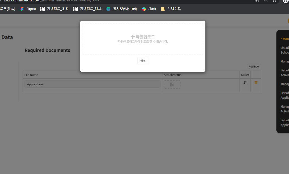This screenshot has height=174, width=289.
Task: Delete the Application row with trash icon
Action: click(x=256, y=83)
